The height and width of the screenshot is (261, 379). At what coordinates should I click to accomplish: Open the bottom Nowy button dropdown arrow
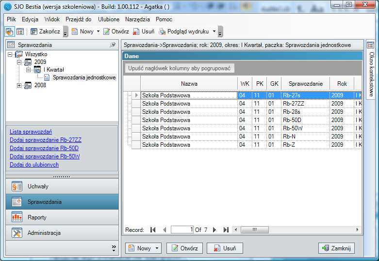coord(157,248)
